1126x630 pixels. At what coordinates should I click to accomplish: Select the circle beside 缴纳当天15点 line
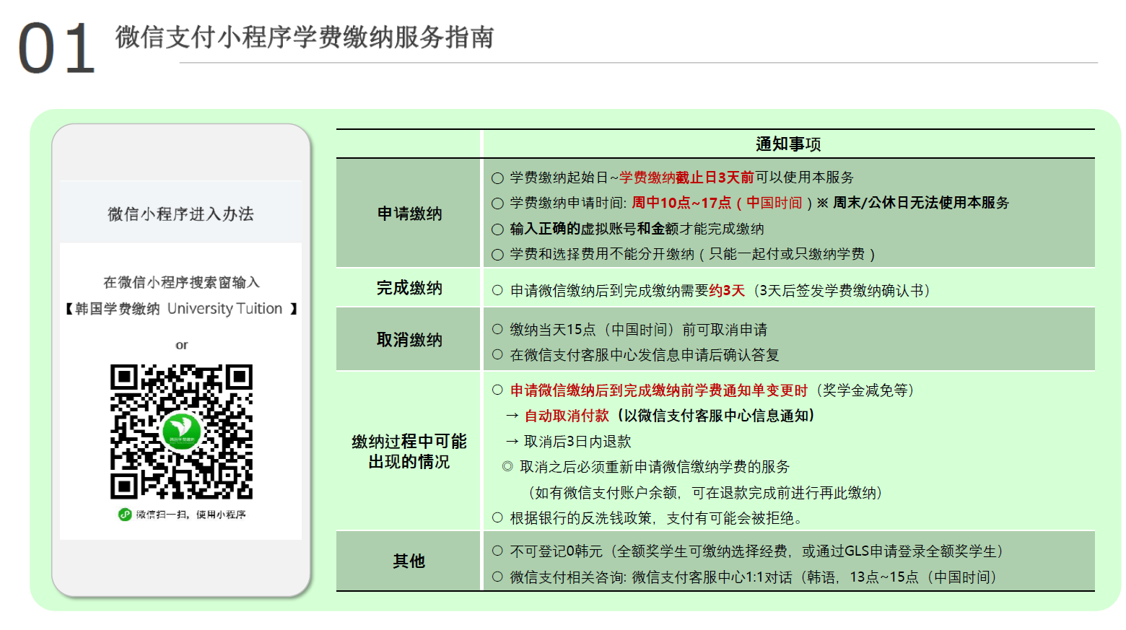[x=497, y=330]
